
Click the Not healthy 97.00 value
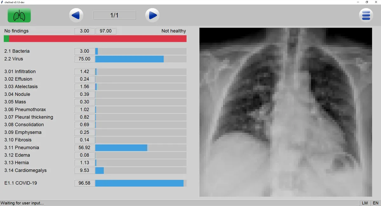[x=106, y=31]
